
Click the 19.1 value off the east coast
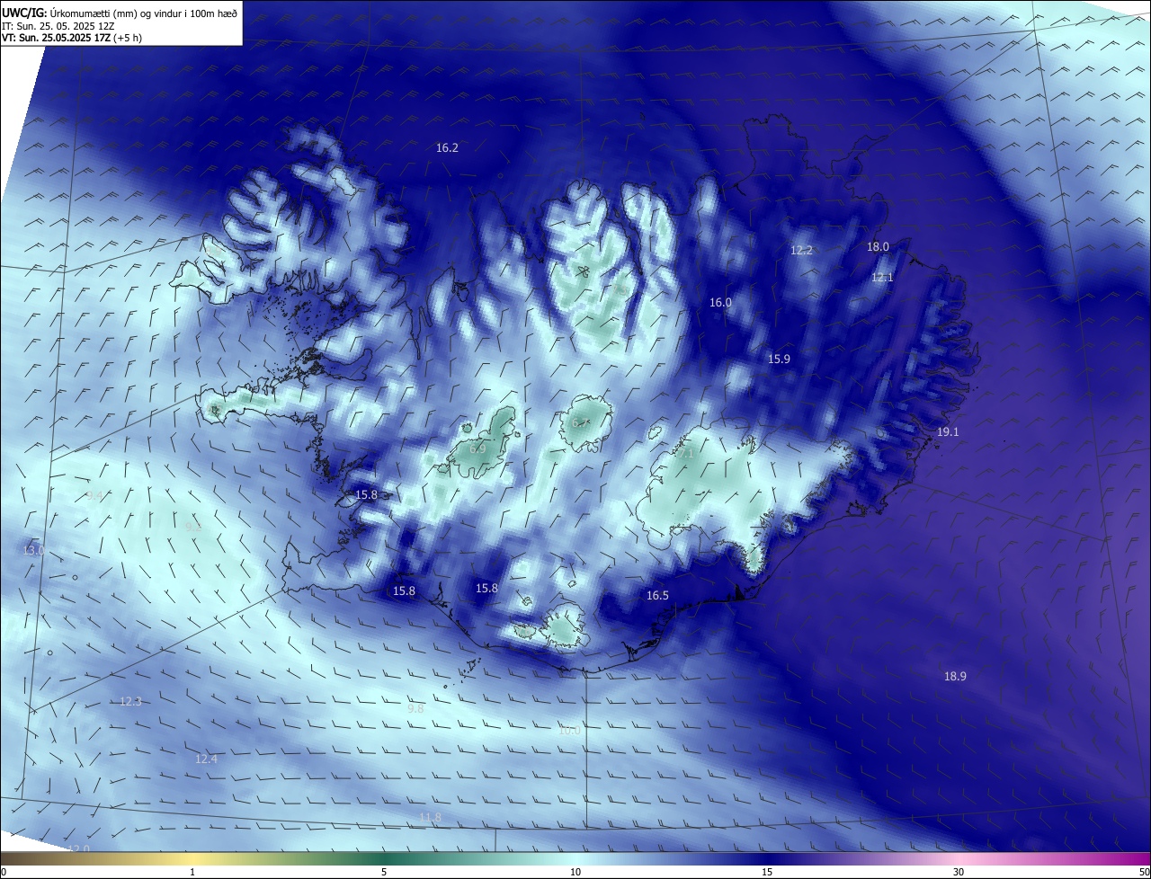(948, 432)
